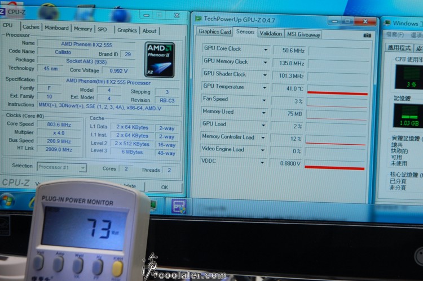This screenshot has width=423, height=281.
Task: Click the 75 MB memory used value
Action: [x=287, y=114]
